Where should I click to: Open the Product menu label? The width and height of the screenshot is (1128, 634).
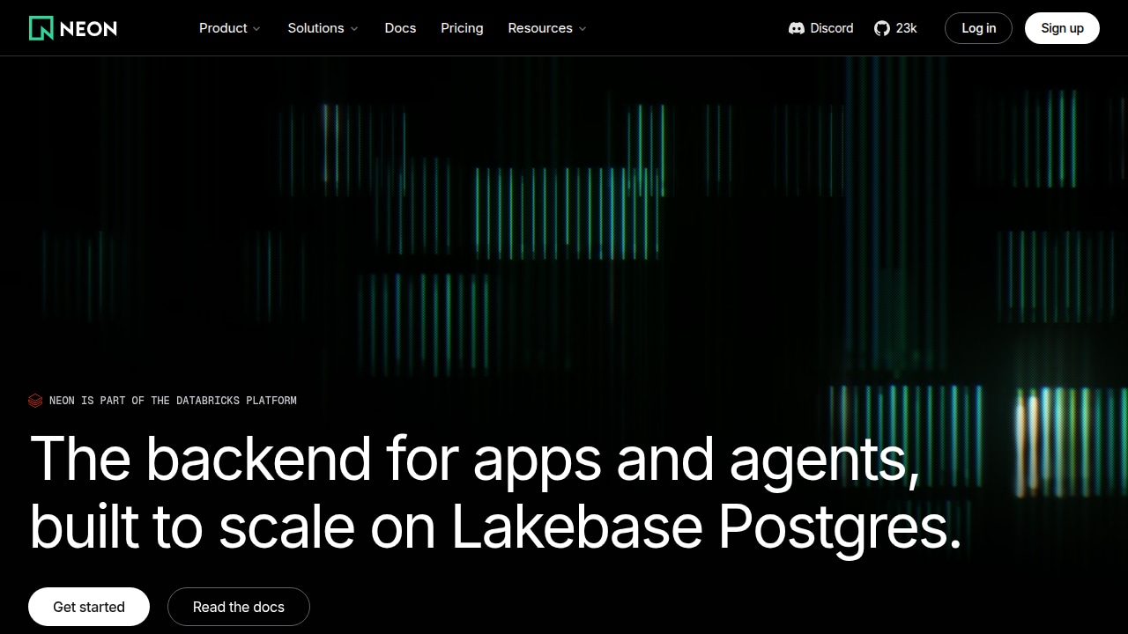tap(223, 28)
